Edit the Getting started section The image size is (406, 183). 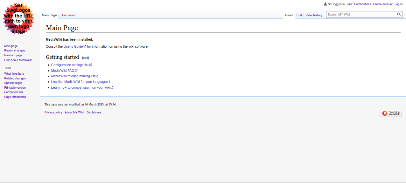click(x=86, y=58)
